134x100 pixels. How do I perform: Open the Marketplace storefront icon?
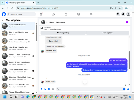pos(79,14)
